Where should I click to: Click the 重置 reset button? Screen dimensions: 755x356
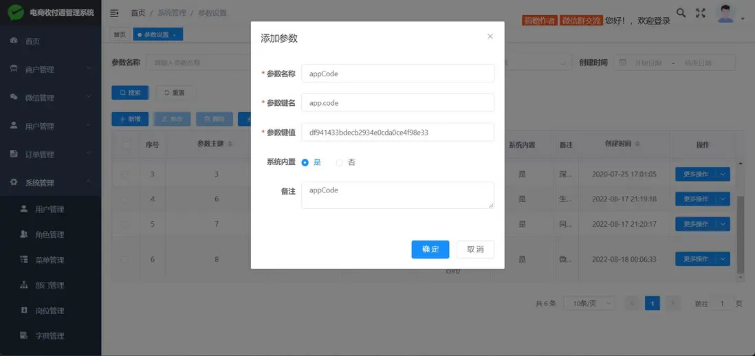point(175,92)
